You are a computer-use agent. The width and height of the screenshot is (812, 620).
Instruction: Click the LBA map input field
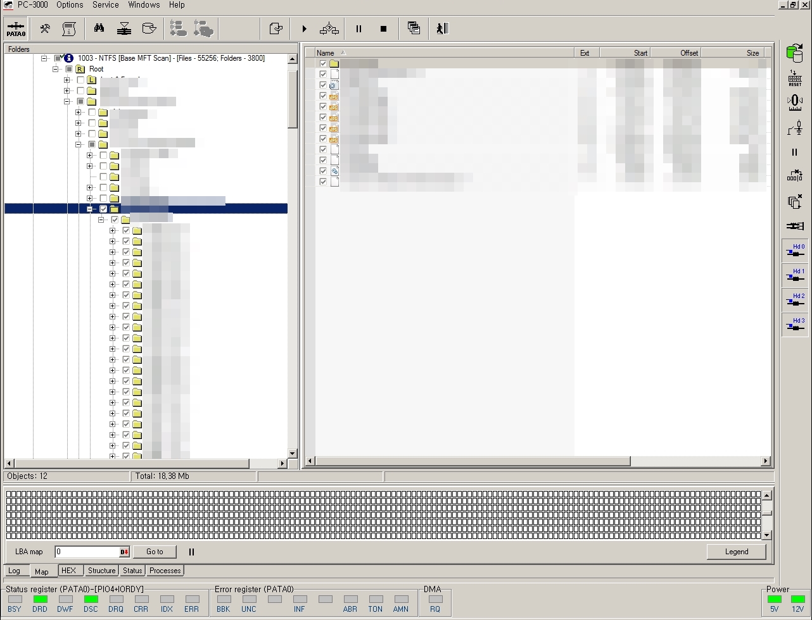(x=87, y=552)
